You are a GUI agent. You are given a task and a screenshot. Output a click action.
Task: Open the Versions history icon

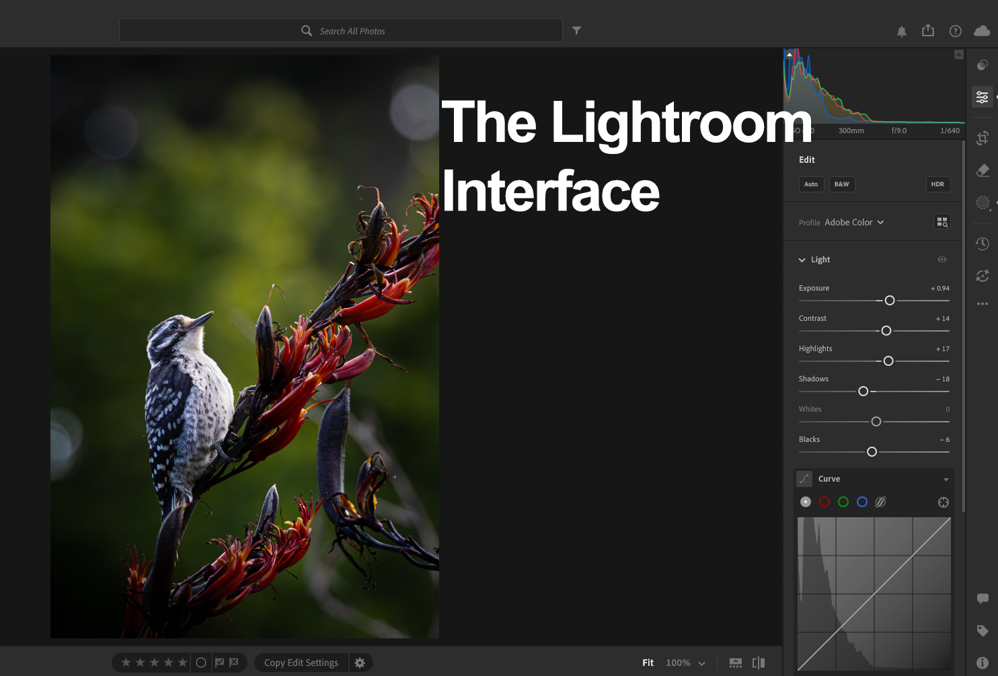pyautogui.click(x=983, y=243)
